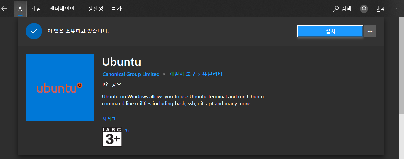Click the blue checkmark ownership icon

[34, 31]
